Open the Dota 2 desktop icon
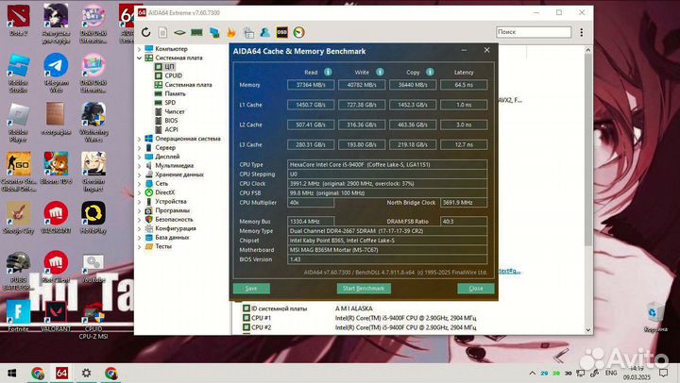 tap(19, 17)
